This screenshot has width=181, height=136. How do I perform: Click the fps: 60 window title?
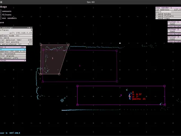(90, 2)
